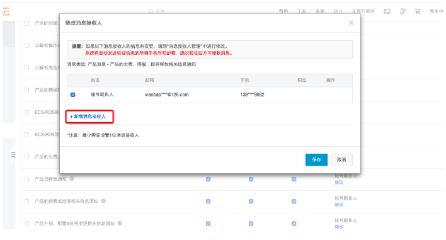Toggle middle channel checkbox in 产品已释放通知 row
The height and width of the screenshot is (240, 446).
[251, 179]
